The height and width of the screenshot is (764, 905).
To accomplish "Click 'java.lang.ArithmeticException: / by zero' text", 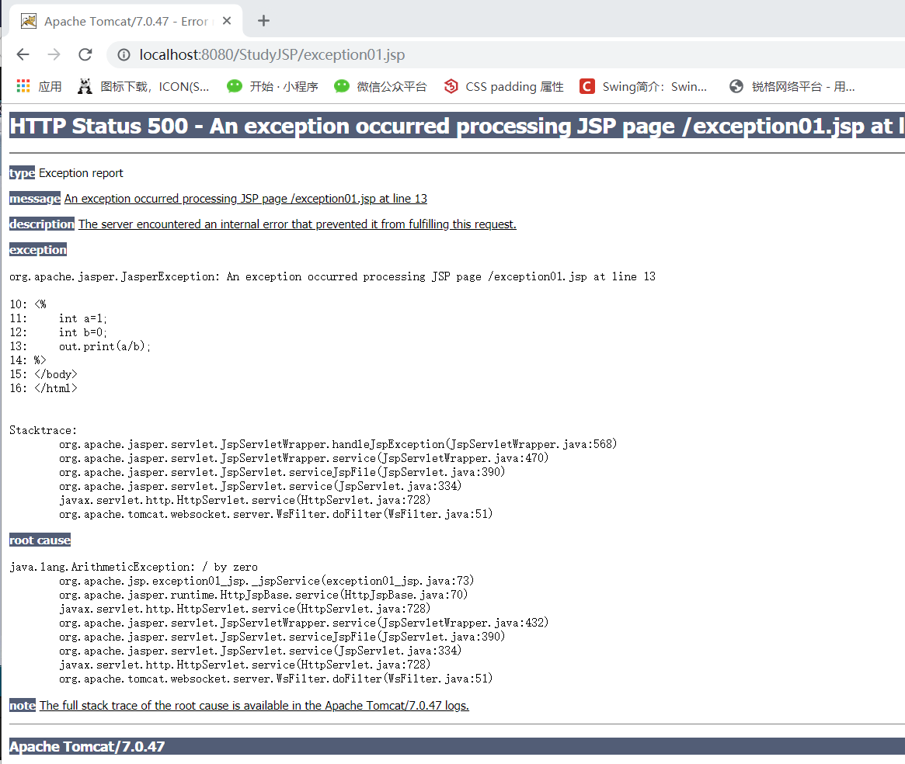I will (x=134, y=568).
